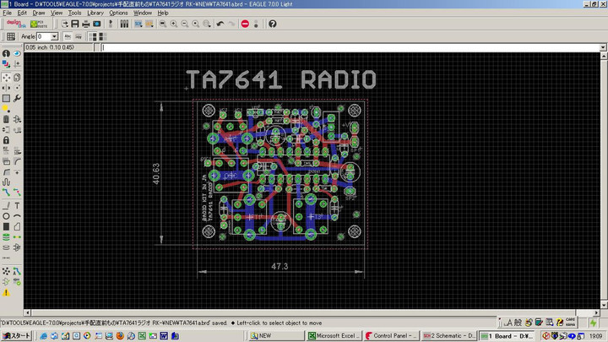The height and width of the screenshot is (342, 608).
Task: Open the Control Panel taskbar item
Action: tap(391, 335)
